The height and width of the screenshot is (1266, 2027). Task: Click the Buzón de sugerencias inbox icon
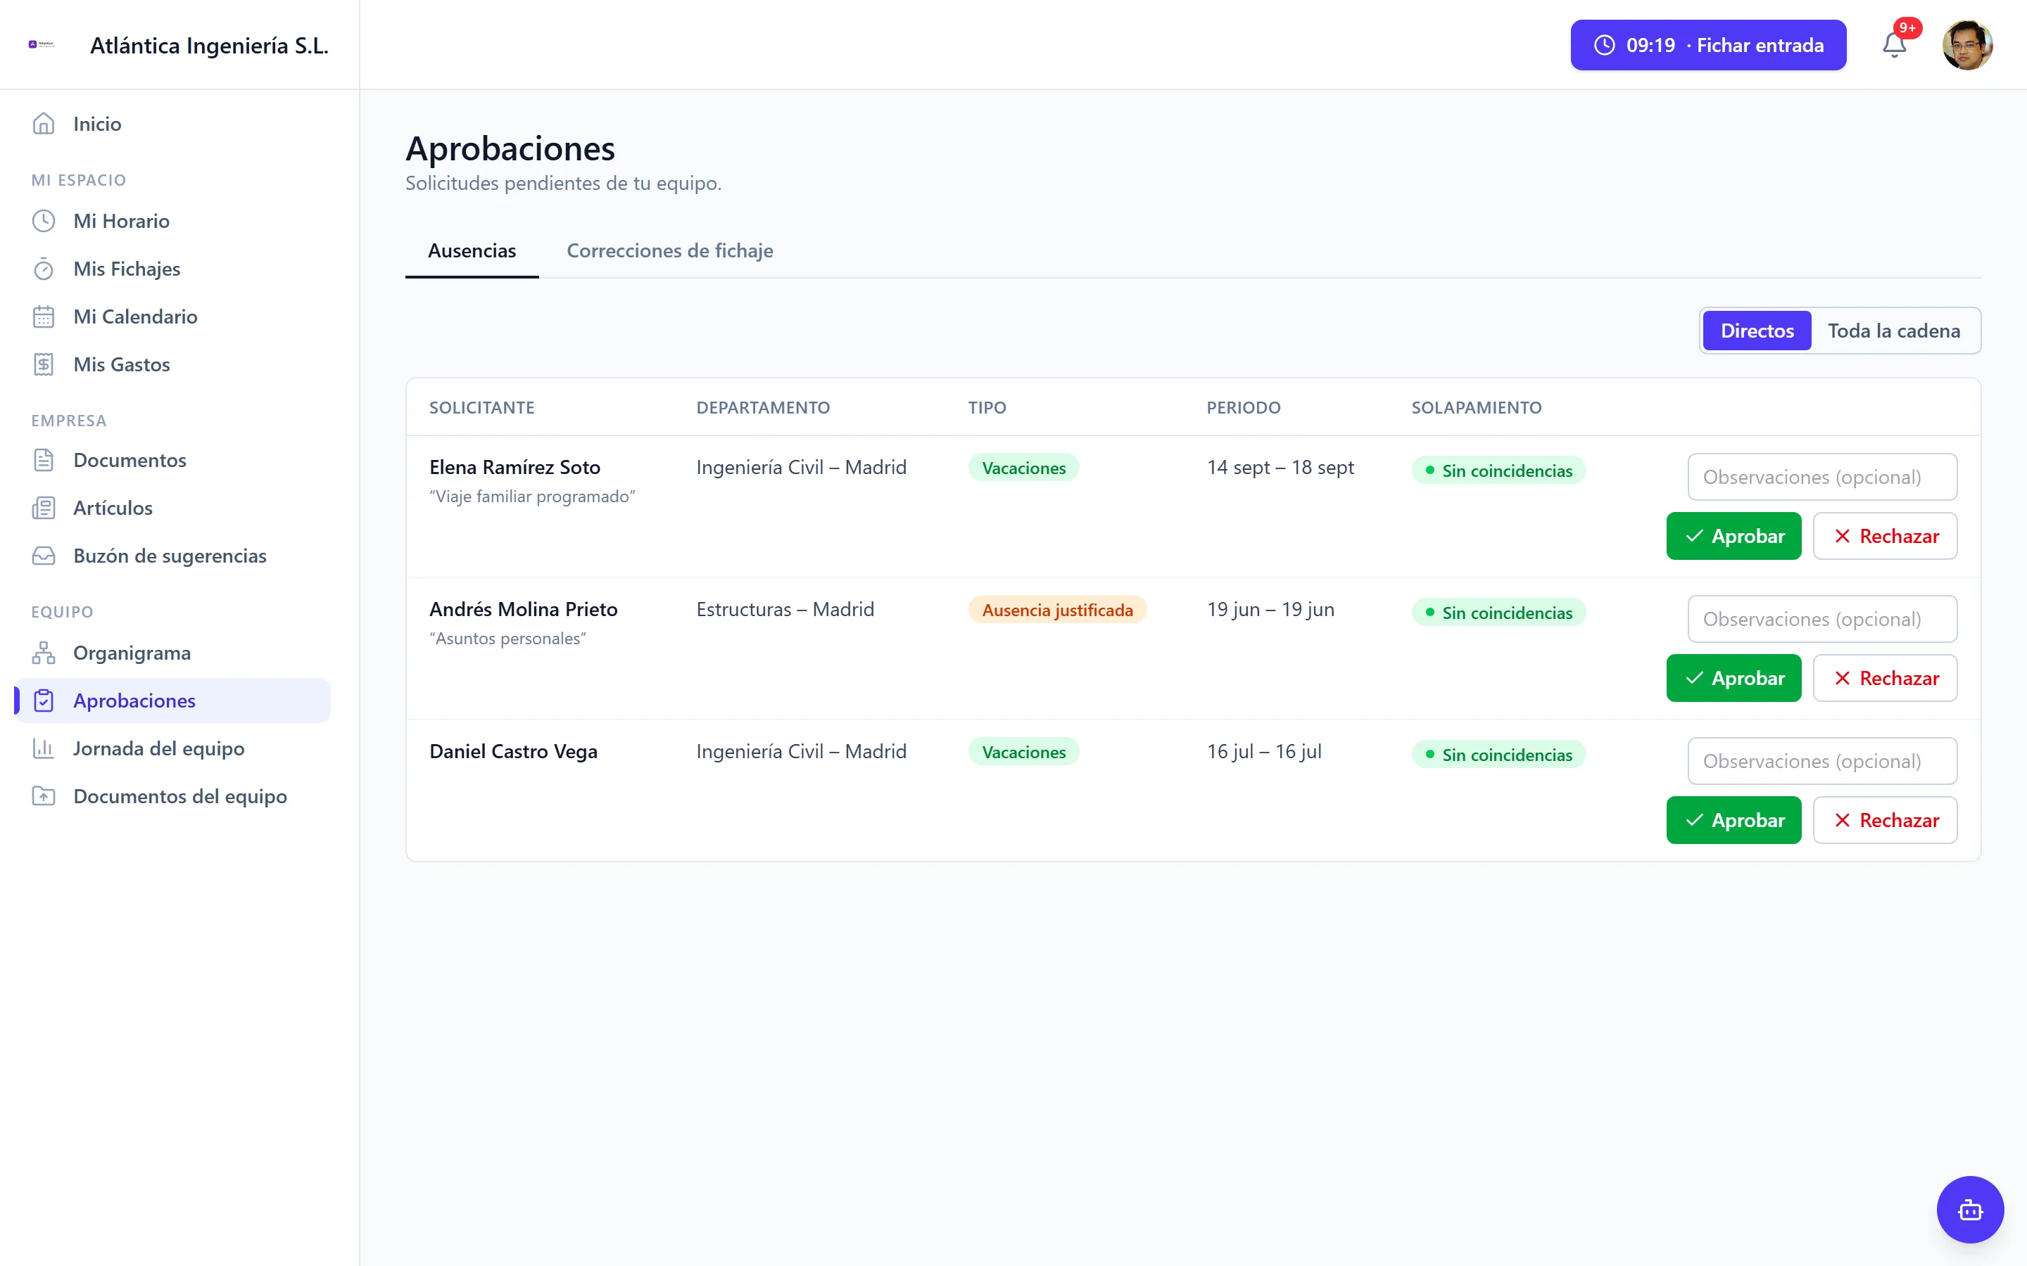44,556
